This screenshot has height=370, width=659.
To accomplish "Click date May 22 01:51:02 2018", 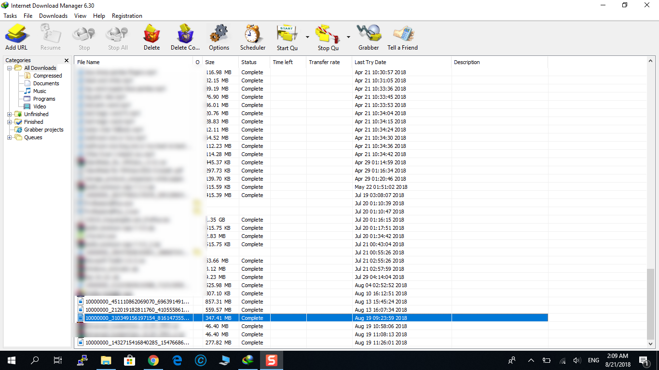I will [x=381, y=187].
